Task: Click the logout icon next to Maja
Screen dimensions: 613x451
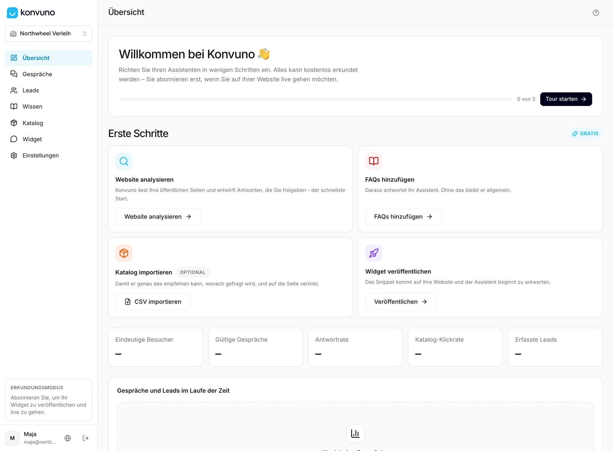Action: click(x=86, y=438)
